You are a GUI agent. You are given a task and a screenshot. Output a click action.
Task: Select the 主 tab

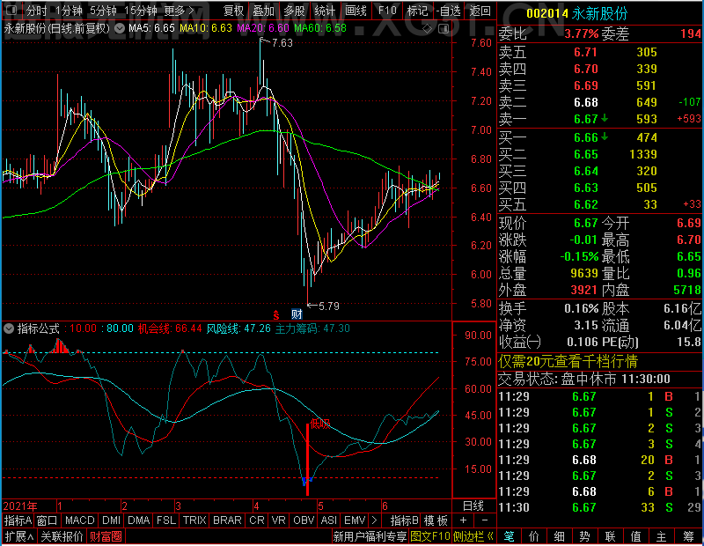point(662,536)
